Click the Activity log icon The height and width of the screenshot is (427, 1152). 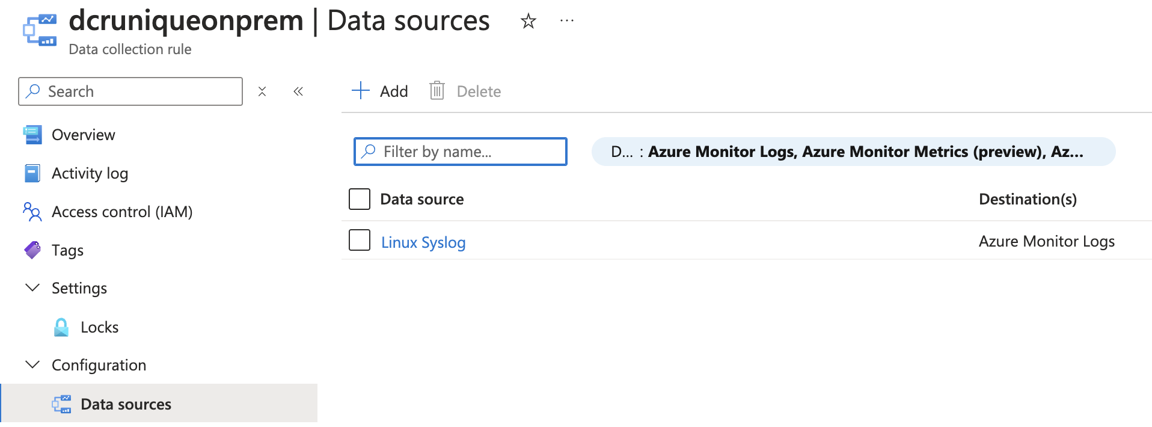click(32, 173)
